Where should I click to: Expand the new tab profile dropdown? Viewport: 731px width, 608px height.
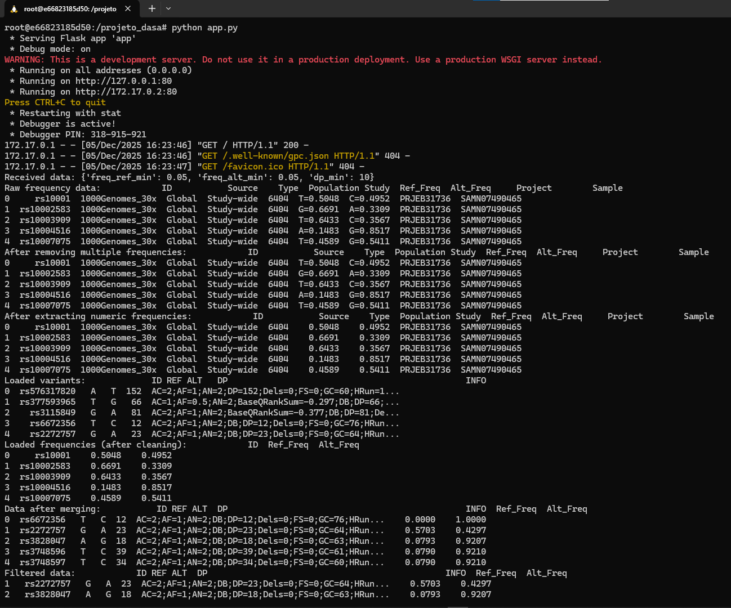[168, 8]
